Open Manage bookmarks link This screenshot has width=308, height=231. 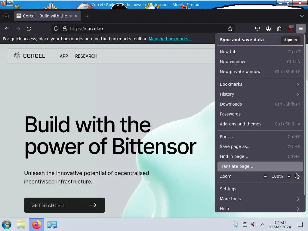click(170, 39)
